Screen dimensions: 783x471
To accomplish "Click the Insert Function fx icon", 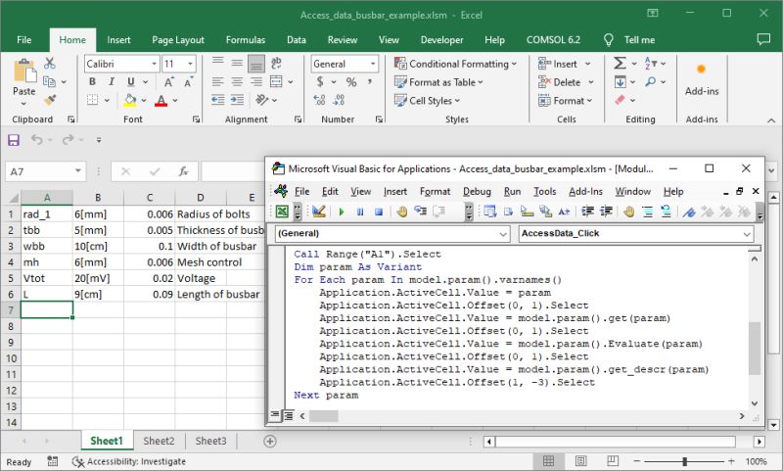I will (183, 171).
